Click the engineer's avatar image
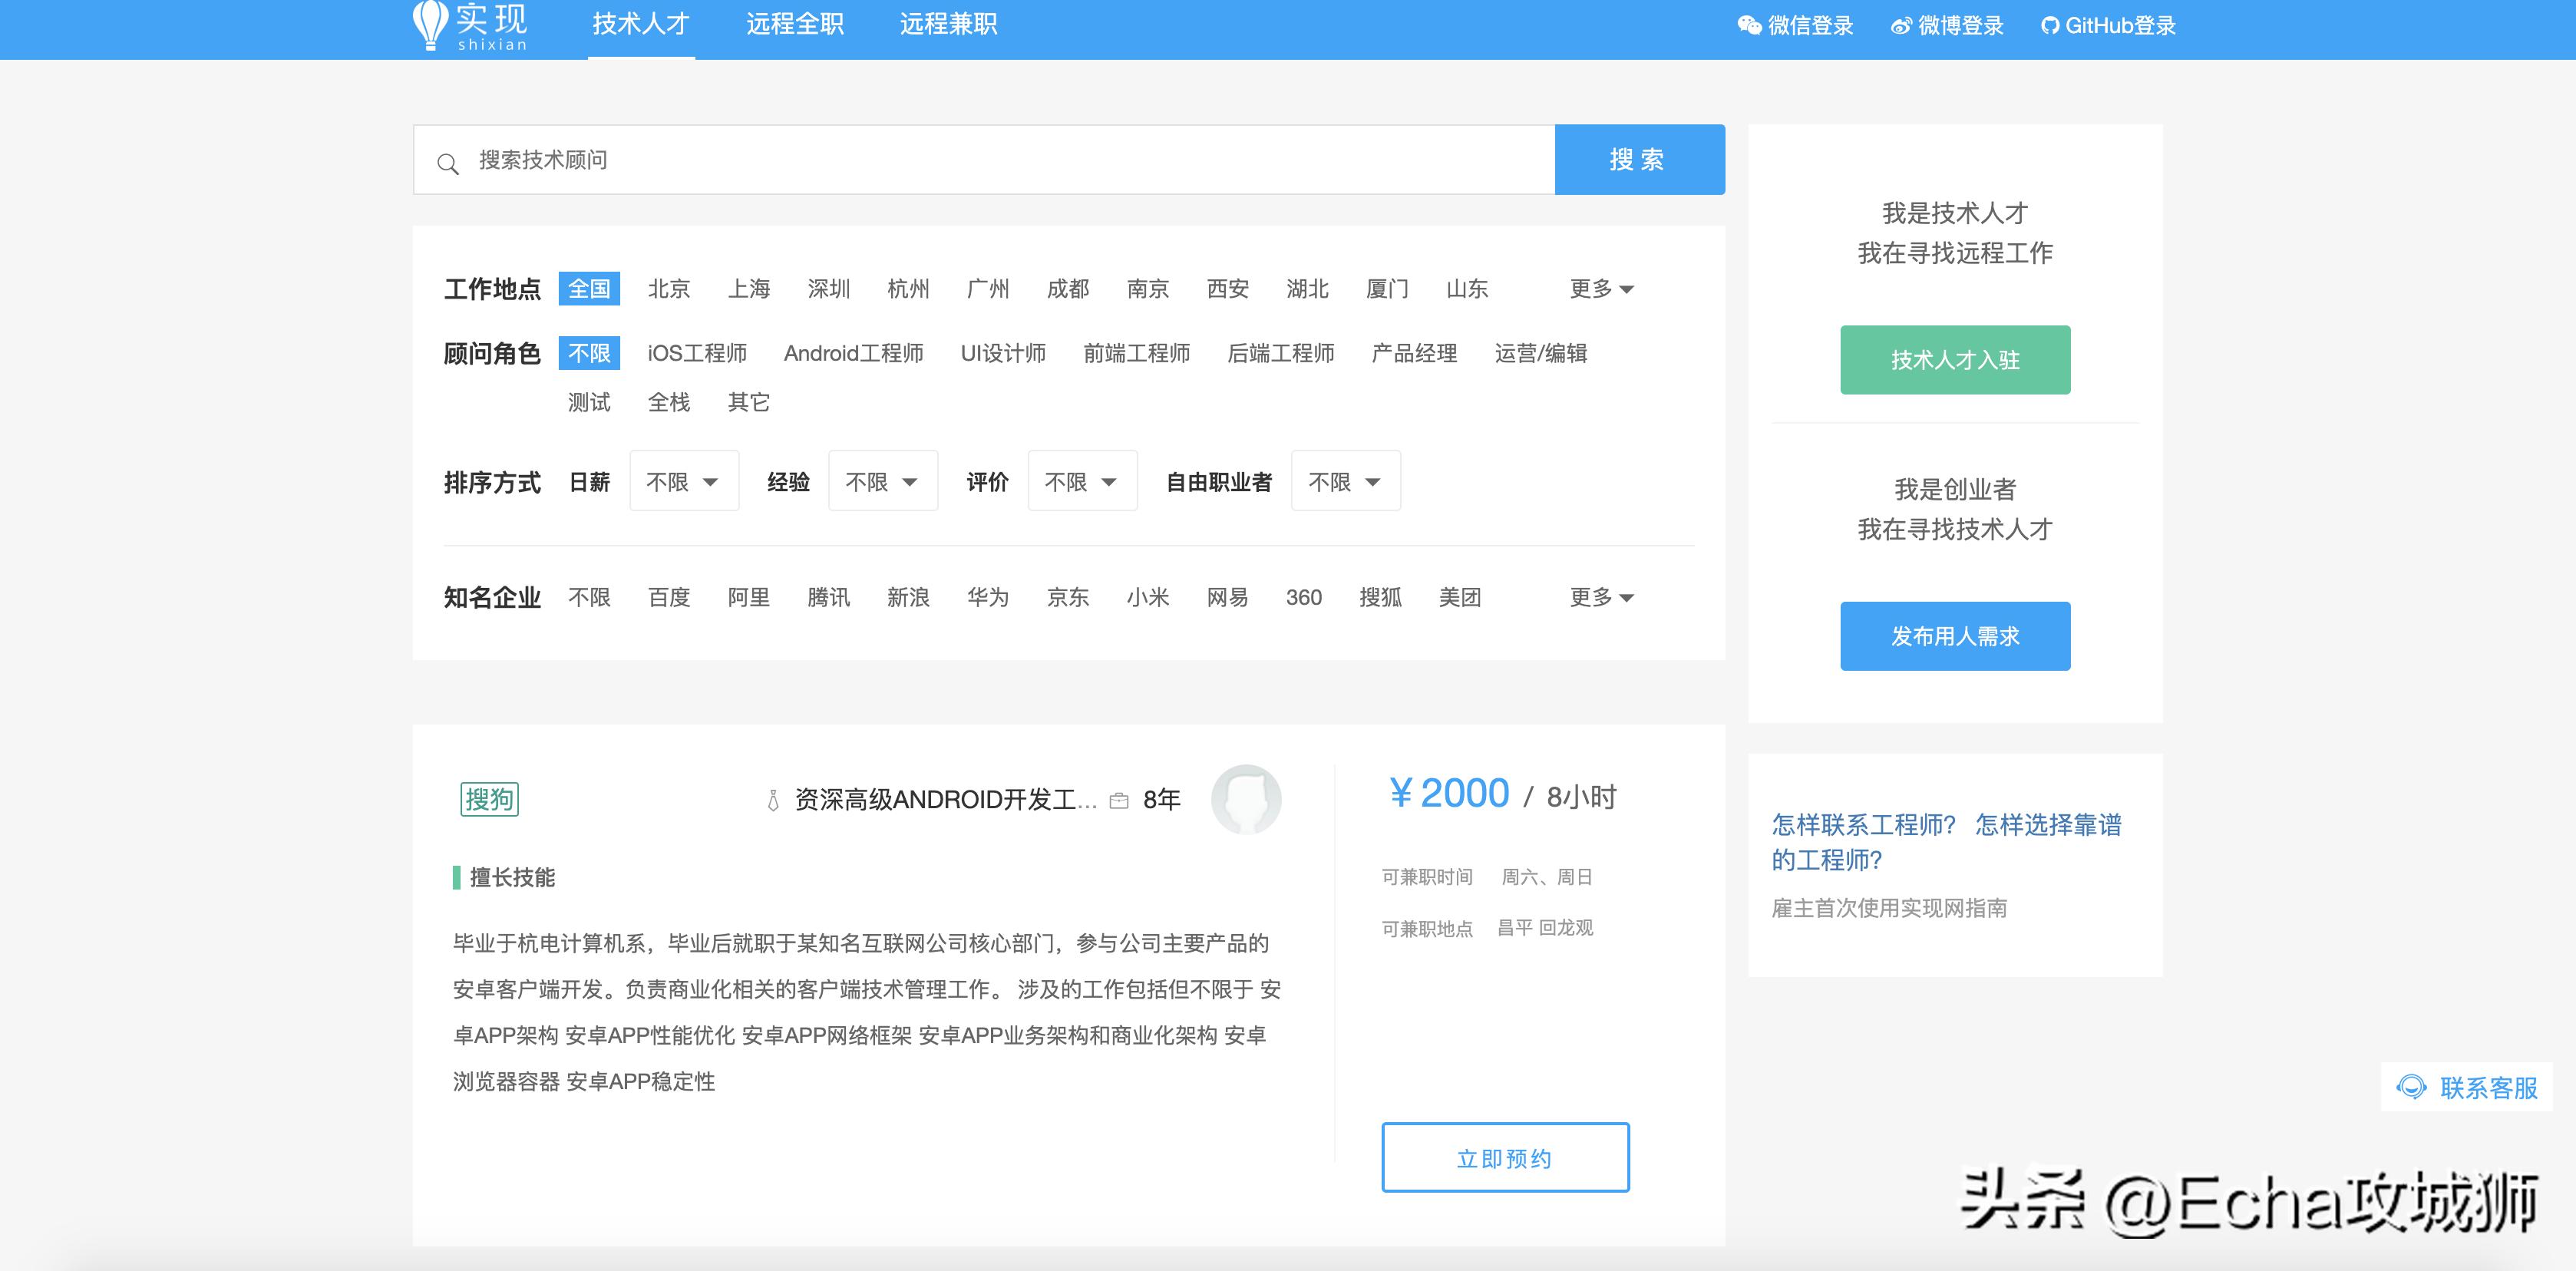2576x1271 pixels. [x=1248, y=798]
